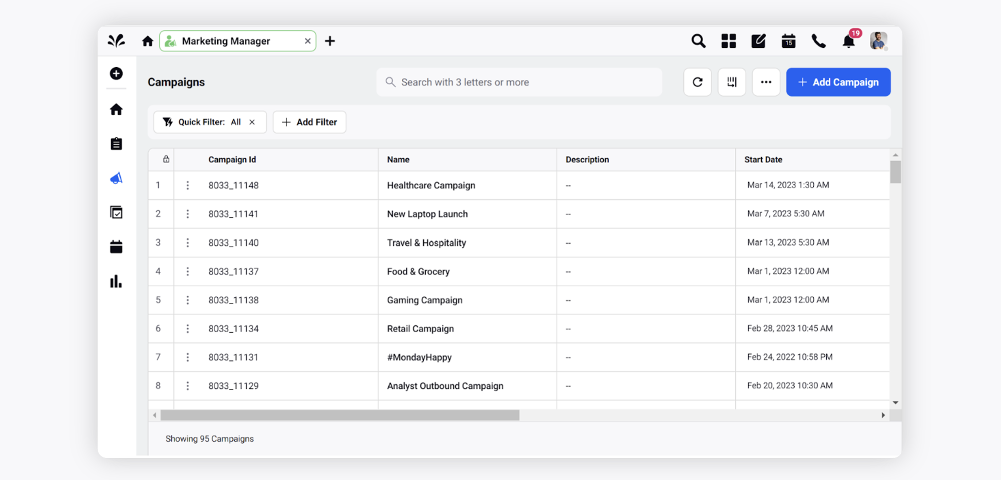Click the horizontal scrollbar left arrow
This screenshot has width=1001, height=480.
[x=155, y=415]
